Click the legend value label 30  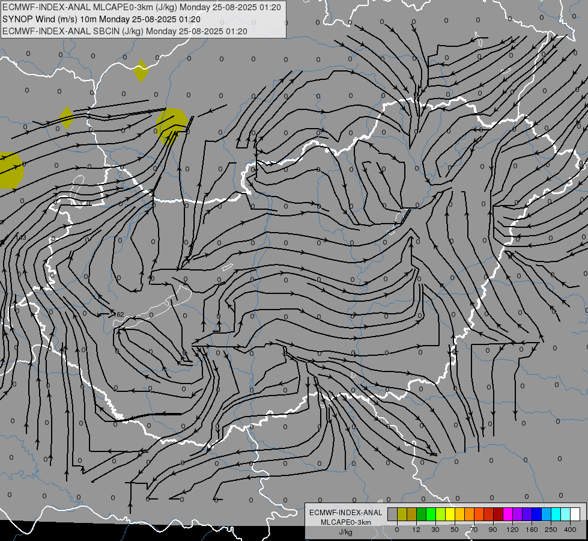[435, 530]
